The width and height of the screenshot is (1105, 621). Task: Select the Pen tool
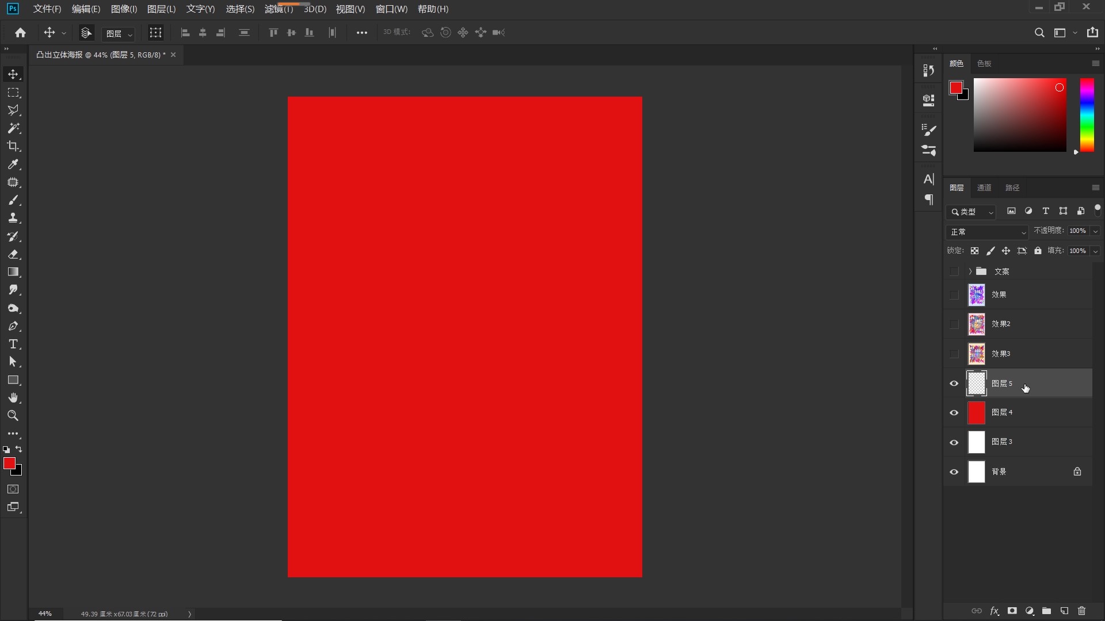click(x=13, y=327)
